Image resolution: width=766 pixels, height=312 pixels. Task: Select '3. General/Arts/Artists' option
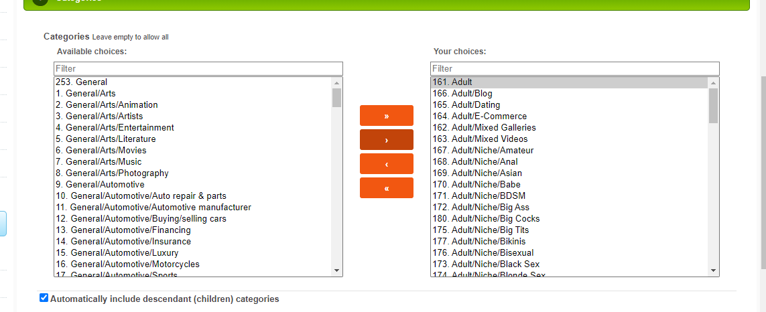click(193, 116)
